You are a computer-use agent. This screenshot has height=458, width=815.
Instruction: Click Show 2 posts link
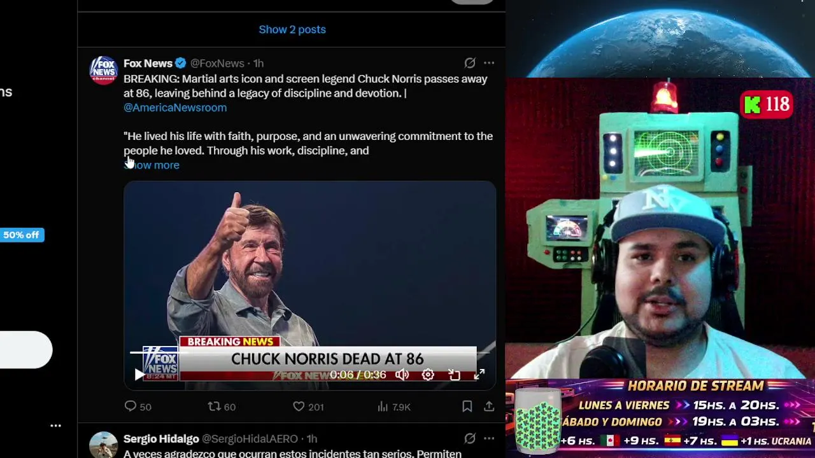coord(292,29)
